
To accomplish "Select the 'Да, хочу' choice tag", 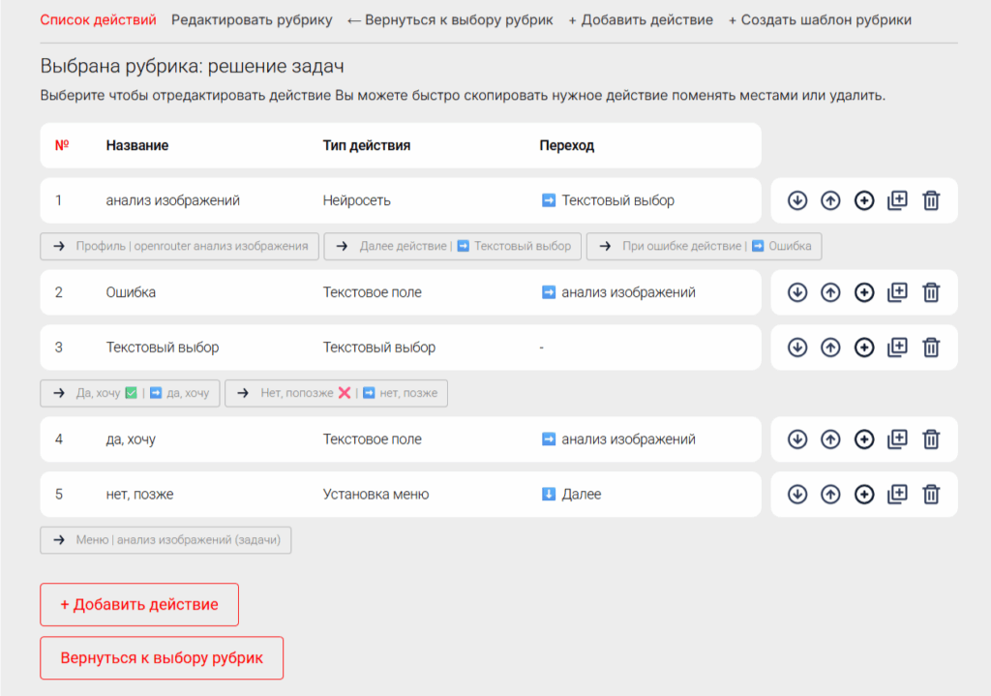I will pos(131,394).
